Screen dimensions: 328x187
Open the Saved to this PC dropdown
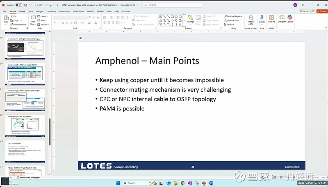pyautogui.click(x=129, y=5)
